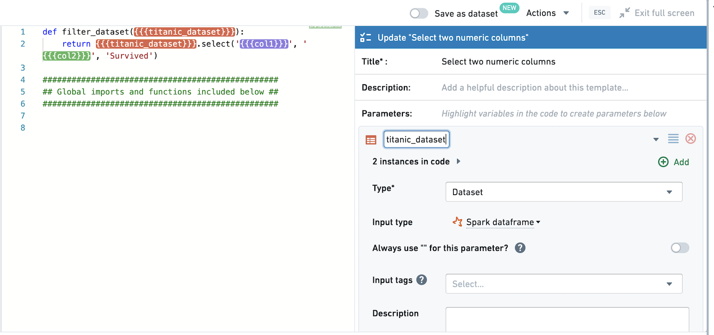
Task: Click the Title field 'Select two numeric columns'
Action: pyautogui.click(x=499, y=61)
